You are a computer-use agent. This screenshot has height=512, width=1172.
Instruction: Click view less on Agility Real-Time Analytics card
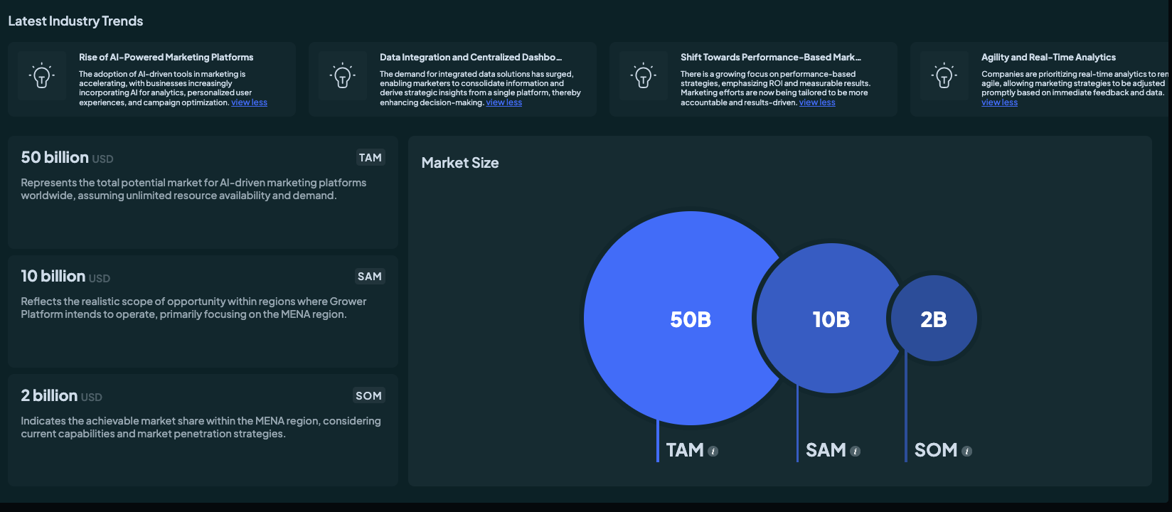999,102
